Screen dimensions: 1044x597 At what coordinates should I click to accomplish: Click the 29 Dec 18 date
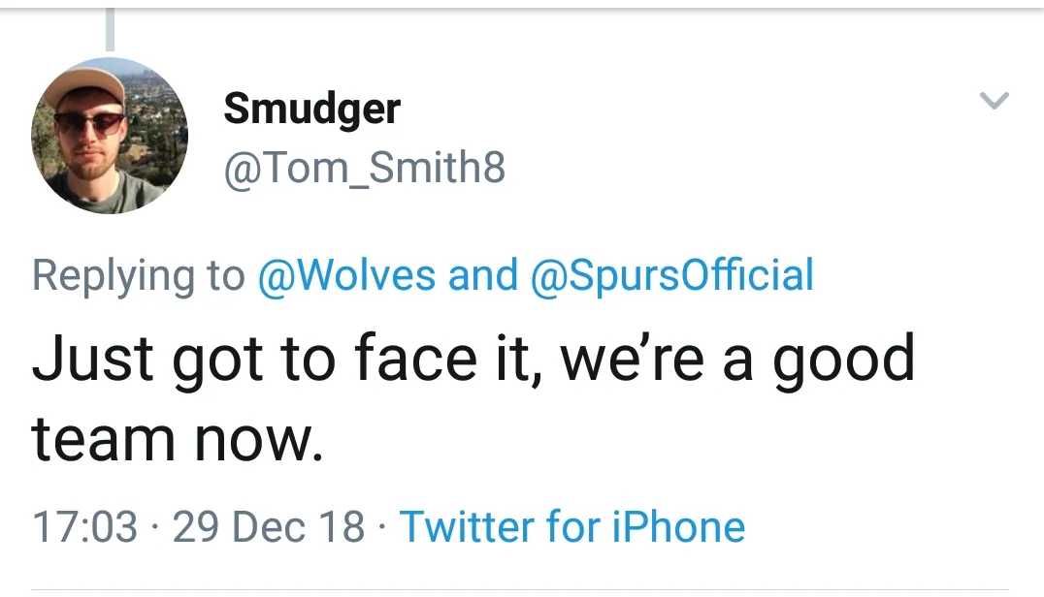pos(269,527)
